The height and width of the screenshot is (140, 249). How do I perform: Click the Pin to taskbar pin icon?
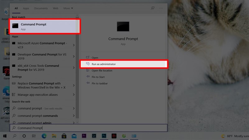tap(88, 83)
